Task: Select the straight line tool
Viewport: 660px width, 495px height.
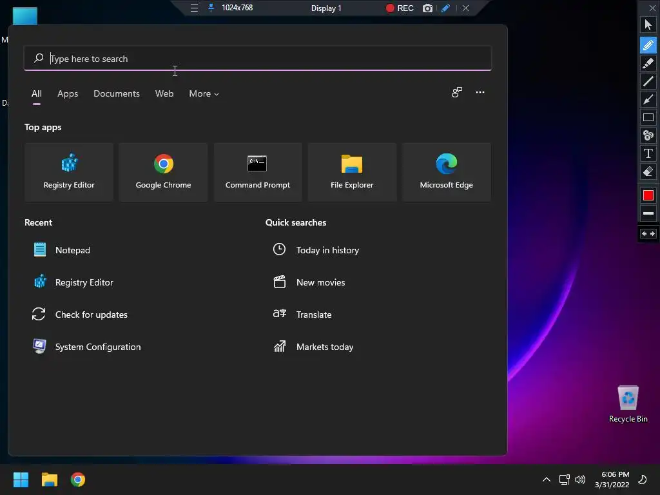Action: coord(648,81)
